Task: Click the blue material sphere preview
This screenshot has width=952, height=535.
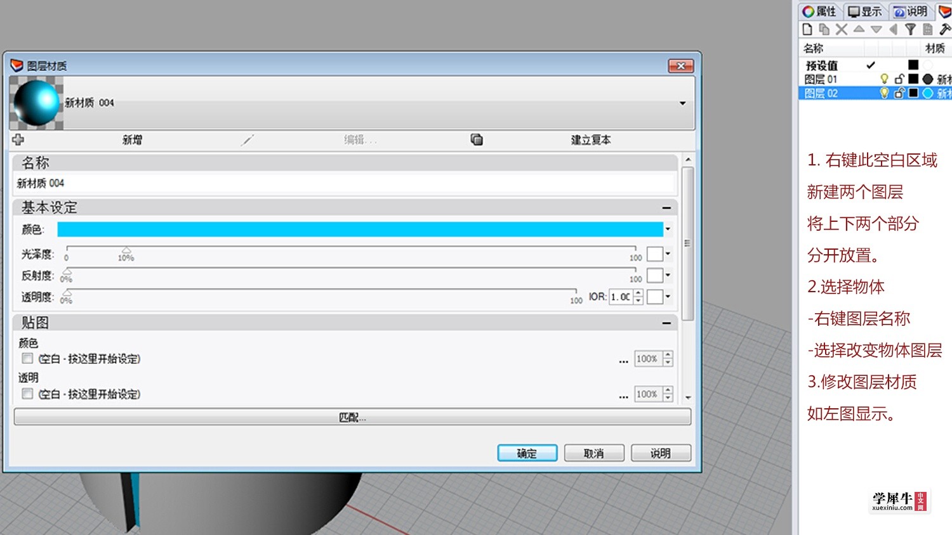Action: pyautogui.click(x=36, y=103)
